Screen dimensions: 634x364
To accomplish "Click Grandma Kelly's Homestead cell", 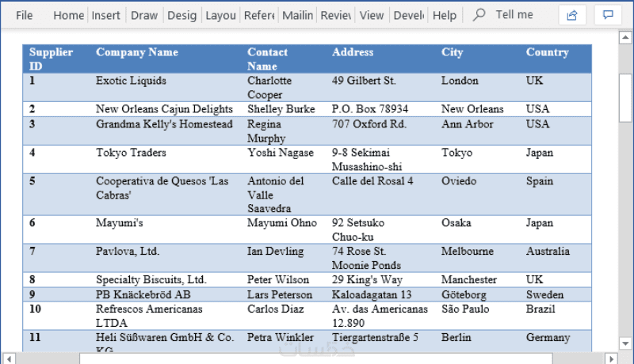I will [x=166, y=131].
